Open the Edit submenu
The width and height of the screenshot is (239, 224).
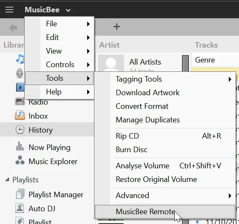(59, 37)
